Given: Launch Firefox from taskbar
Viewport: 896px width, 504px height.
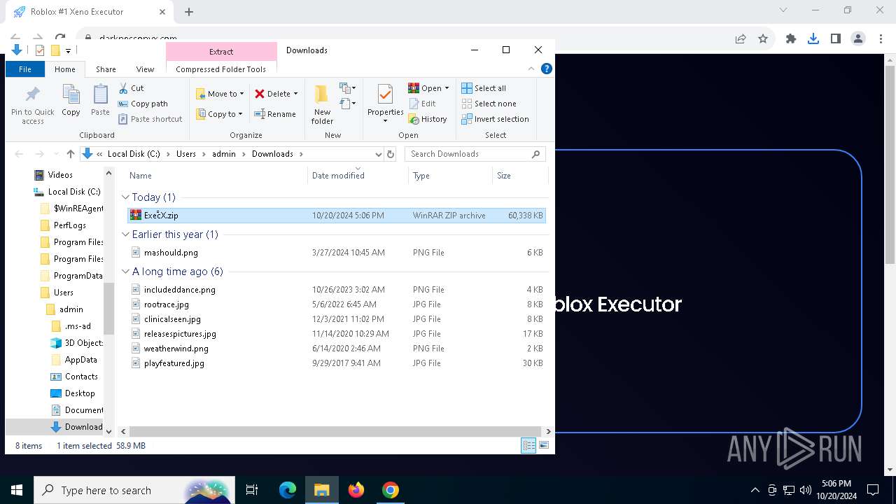Looking at the screenshot, I should 356,490.
